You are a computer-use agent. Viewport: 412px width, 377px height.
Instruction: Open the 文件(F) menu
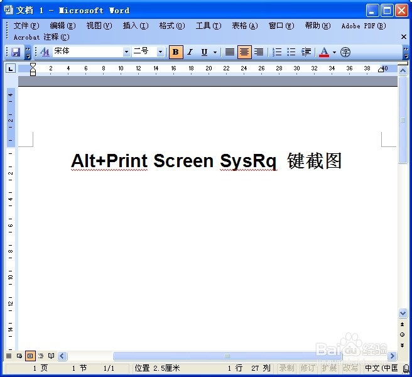[x=26, y=26]
